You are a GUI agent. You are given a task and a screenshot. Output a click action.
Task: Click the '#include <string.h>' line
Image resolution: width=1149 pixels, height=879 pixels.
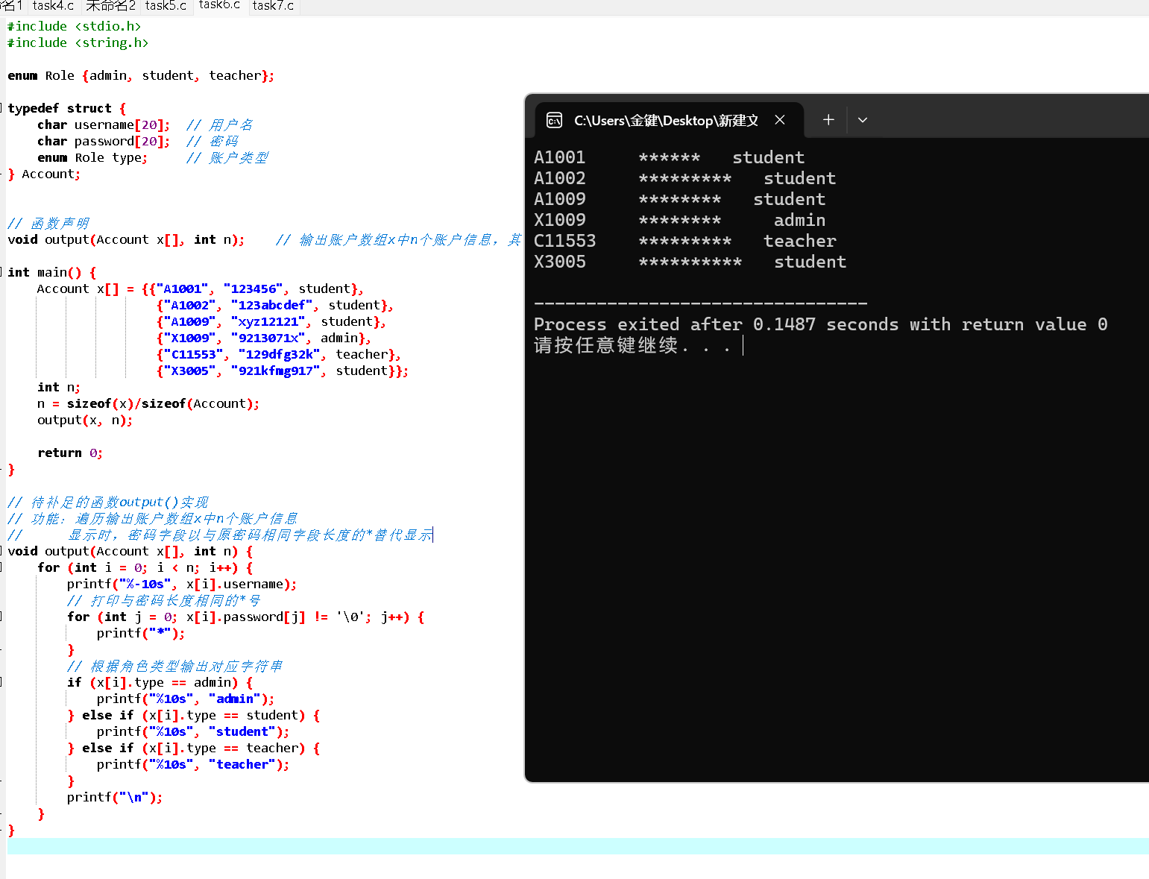click(x=78, y=42)
